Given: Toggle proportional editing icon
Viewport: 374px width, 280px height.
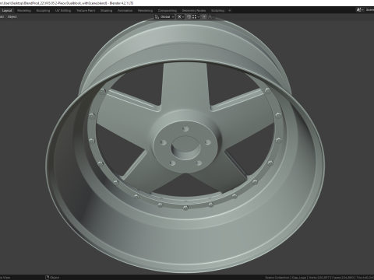Looking at the screenshot, I should pyautogui.click(x=204, y=17).
